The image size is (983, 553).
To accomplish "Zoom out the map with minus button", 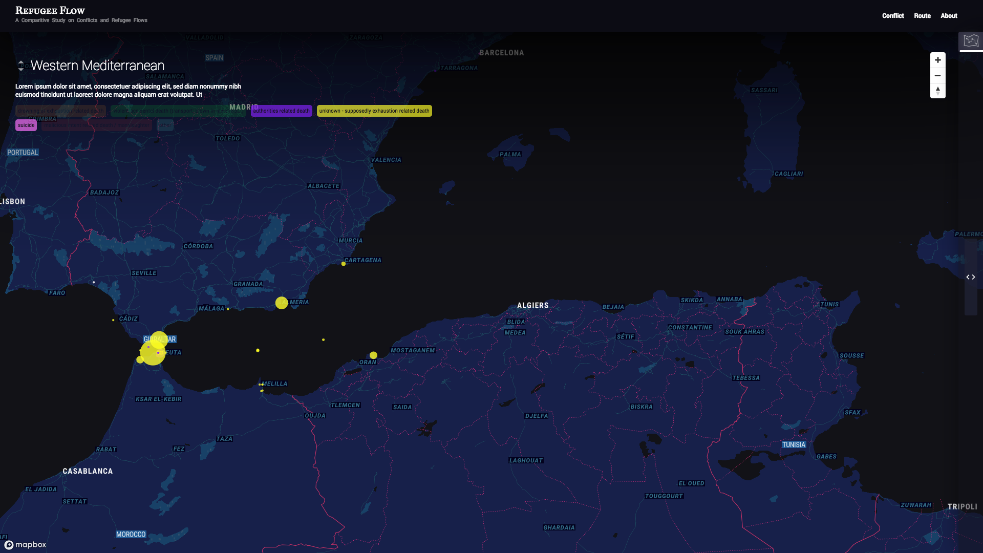I will click(937, 75).
